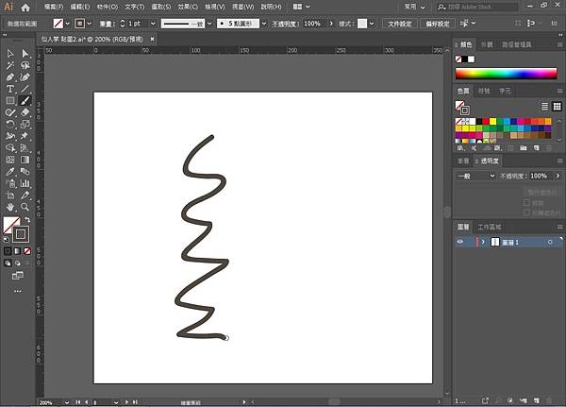Select the Scale tool
The width and height of the screenshot is (566, 407).
click(25, 125)
